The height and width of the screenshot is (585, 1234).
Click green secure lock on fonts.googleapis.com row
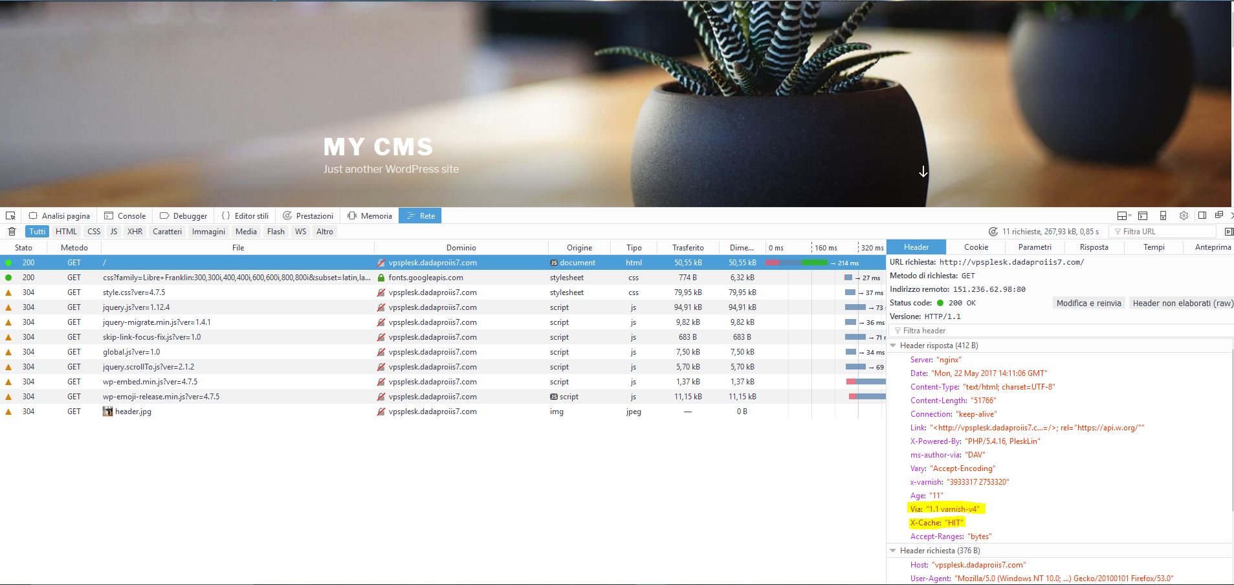click(381, 278)
